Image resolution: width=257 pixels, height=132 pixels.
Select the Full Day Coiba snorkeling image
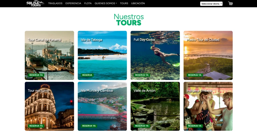[x=155, y=55]
